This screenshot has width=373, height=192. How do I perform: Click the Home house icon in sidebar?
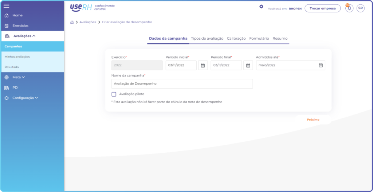[7, 15]
